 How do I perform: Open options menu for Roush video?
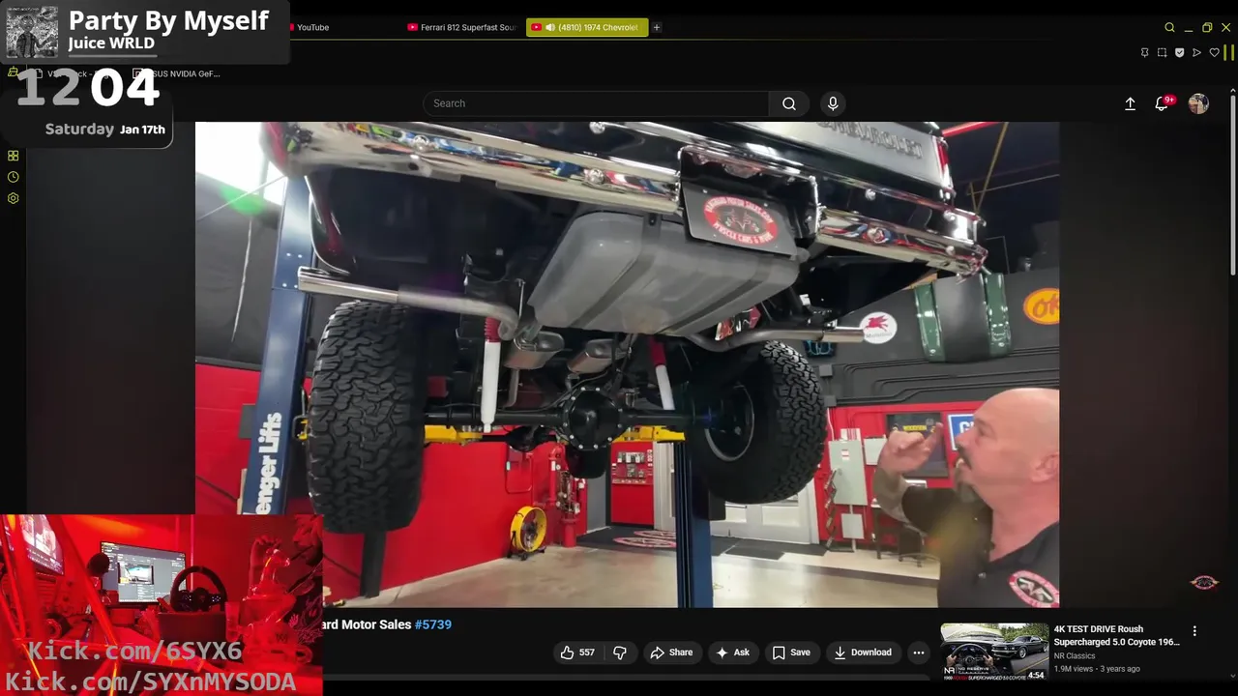(x=1194, y=631)
